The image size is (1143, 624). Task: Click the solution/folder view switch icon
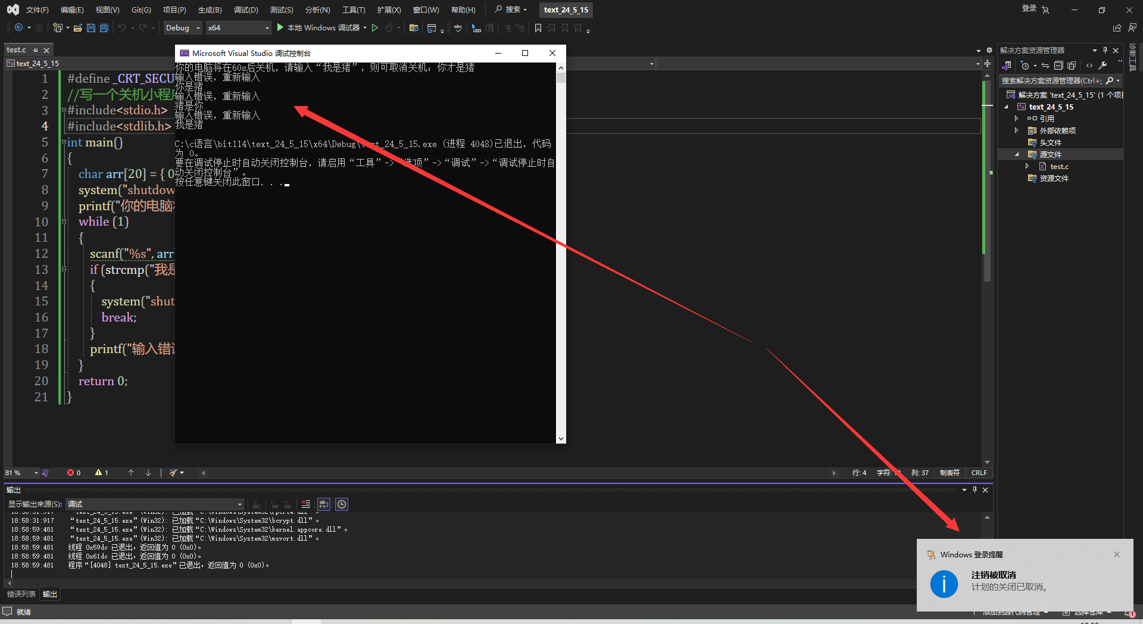(1007, 65)
